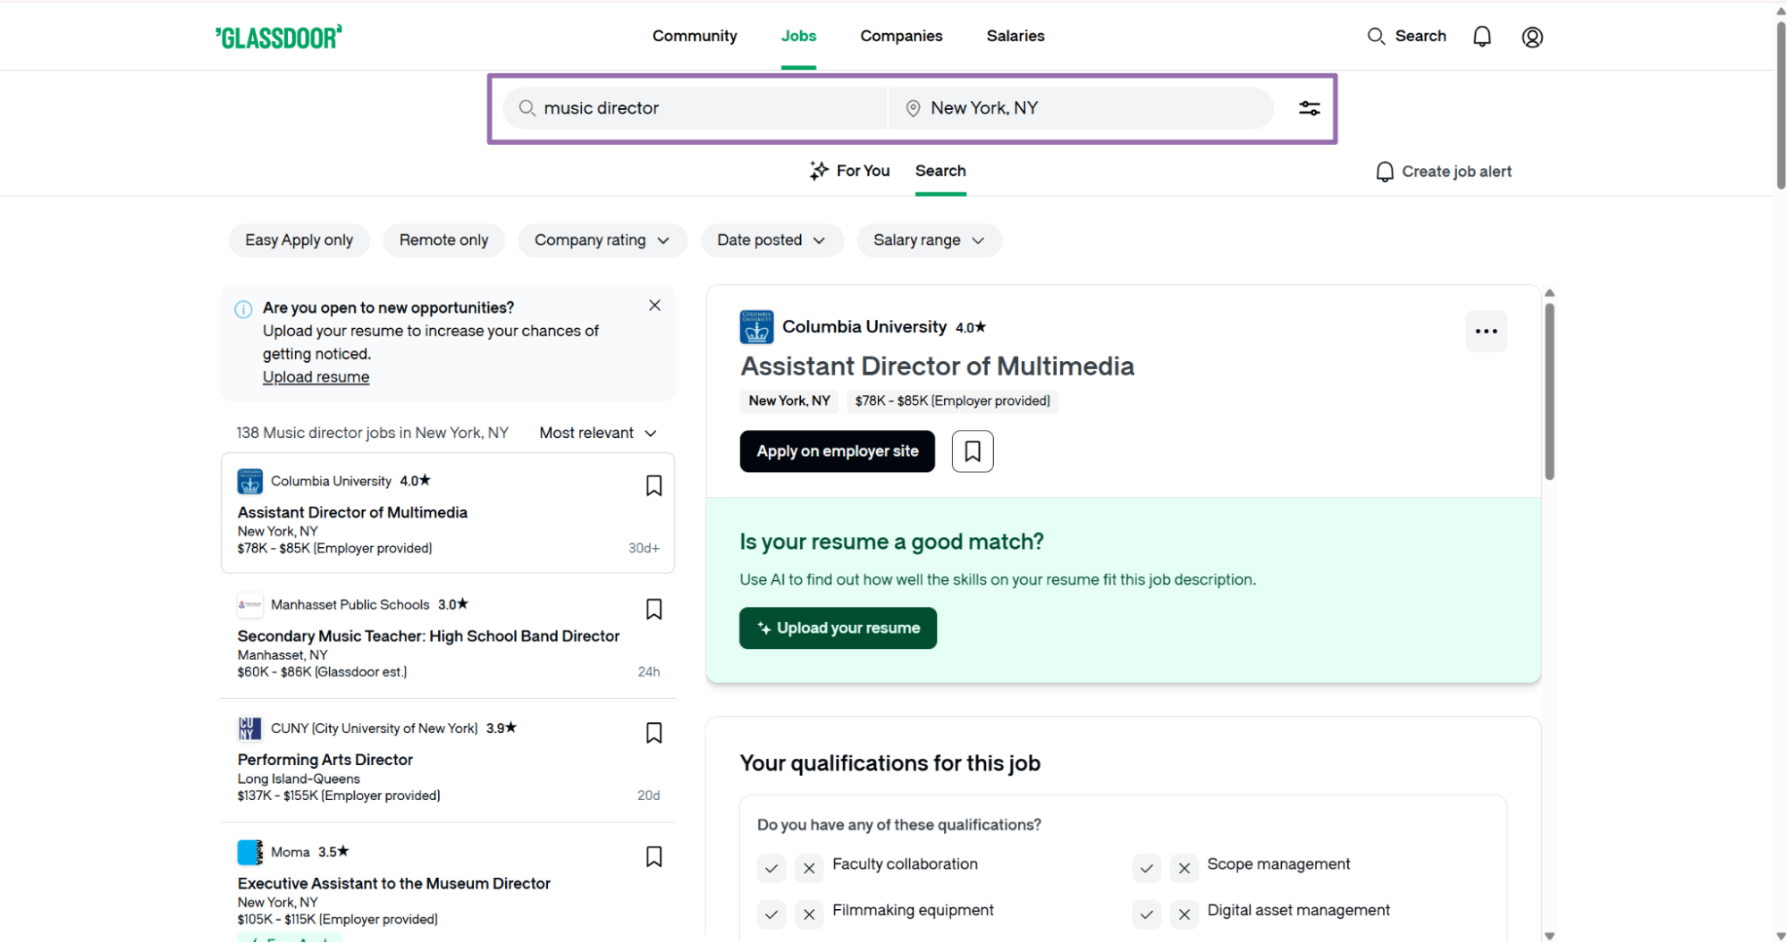Screen dimensions: 1787x943
Task: Open Secondary Music Teacher job title
Action: 428,636
